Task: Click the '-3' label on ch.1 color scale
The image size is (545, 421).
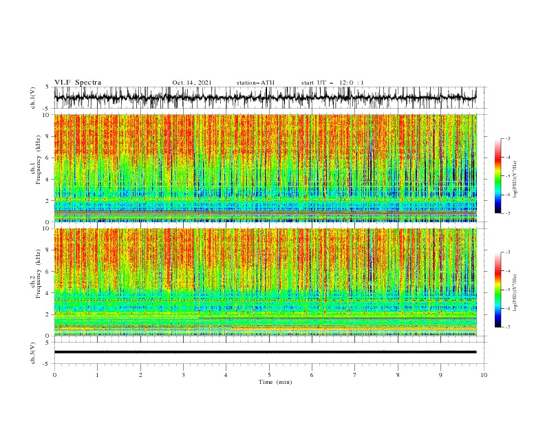Action: coord(508,138)
